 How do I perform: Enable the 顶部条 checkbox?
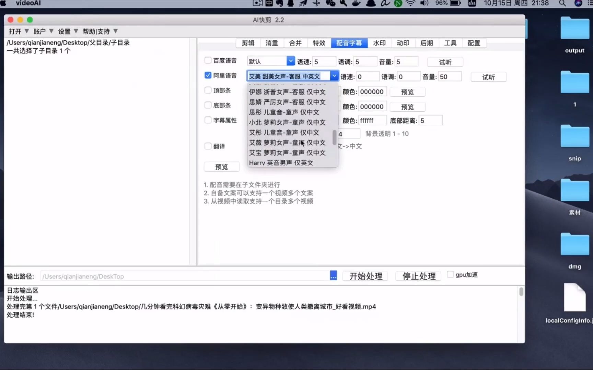pyautogui.click(x=208, y=90)
